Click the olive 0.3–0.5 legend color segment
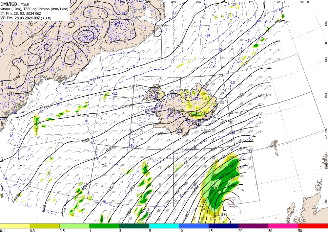 (45, 226)
